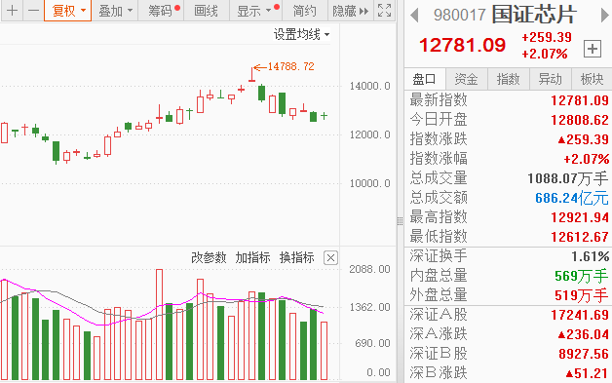Screen dimensions: 612x383
Task: Close the volume indicator panel
Action: 330,257
